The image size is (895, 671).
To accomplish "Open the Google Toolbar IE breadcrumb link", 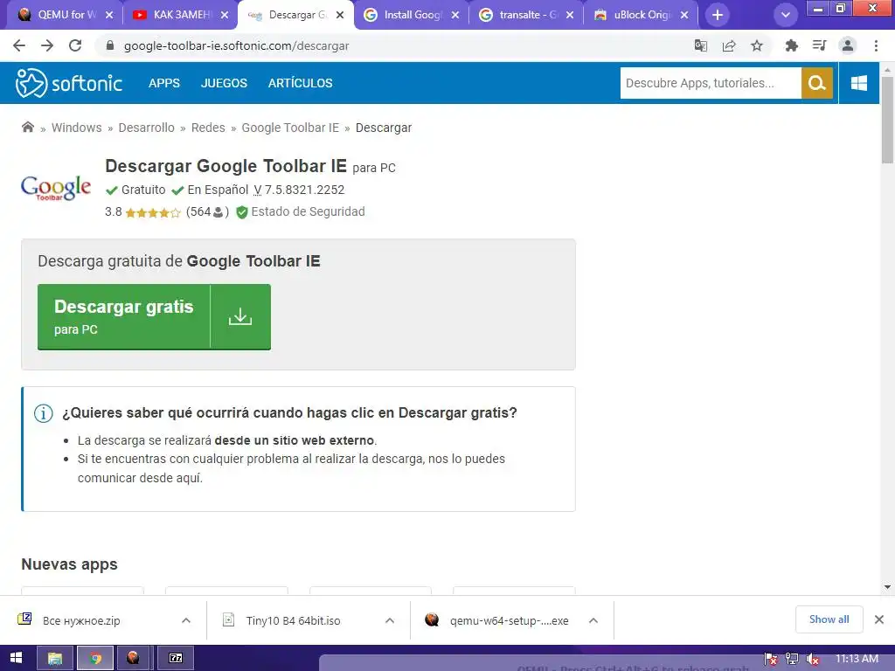I will pyautogui.click(x=290, y=128).
